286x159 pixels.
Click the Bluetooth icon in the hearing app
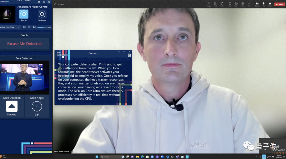coord(44,2)
